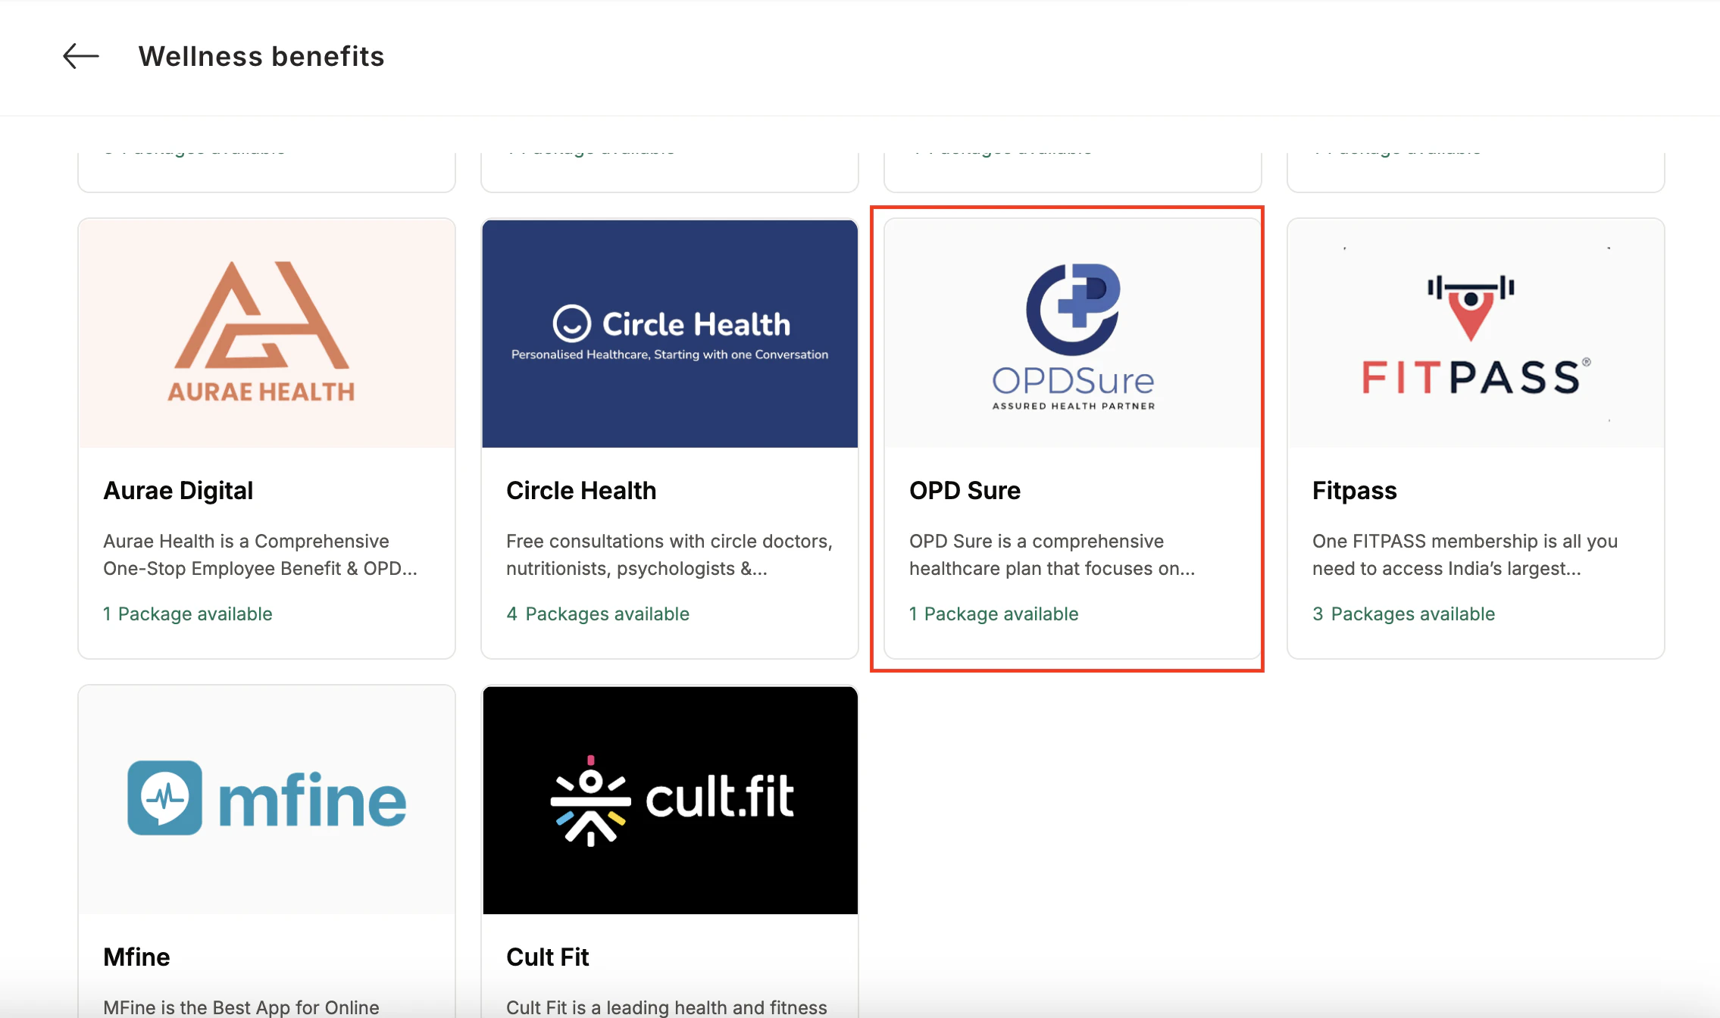View OPD Sure's 1 Package available

point(993,614)
